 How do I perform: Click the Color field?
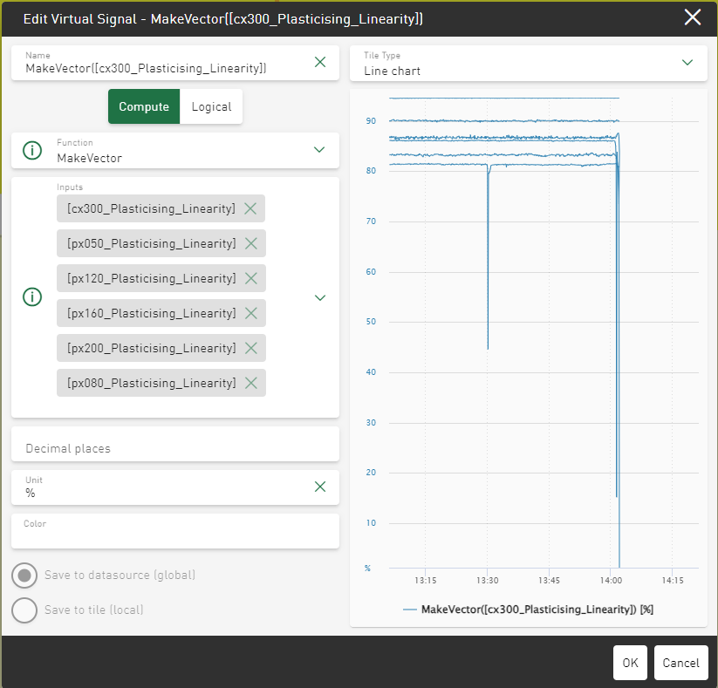(x=174, y=531)
